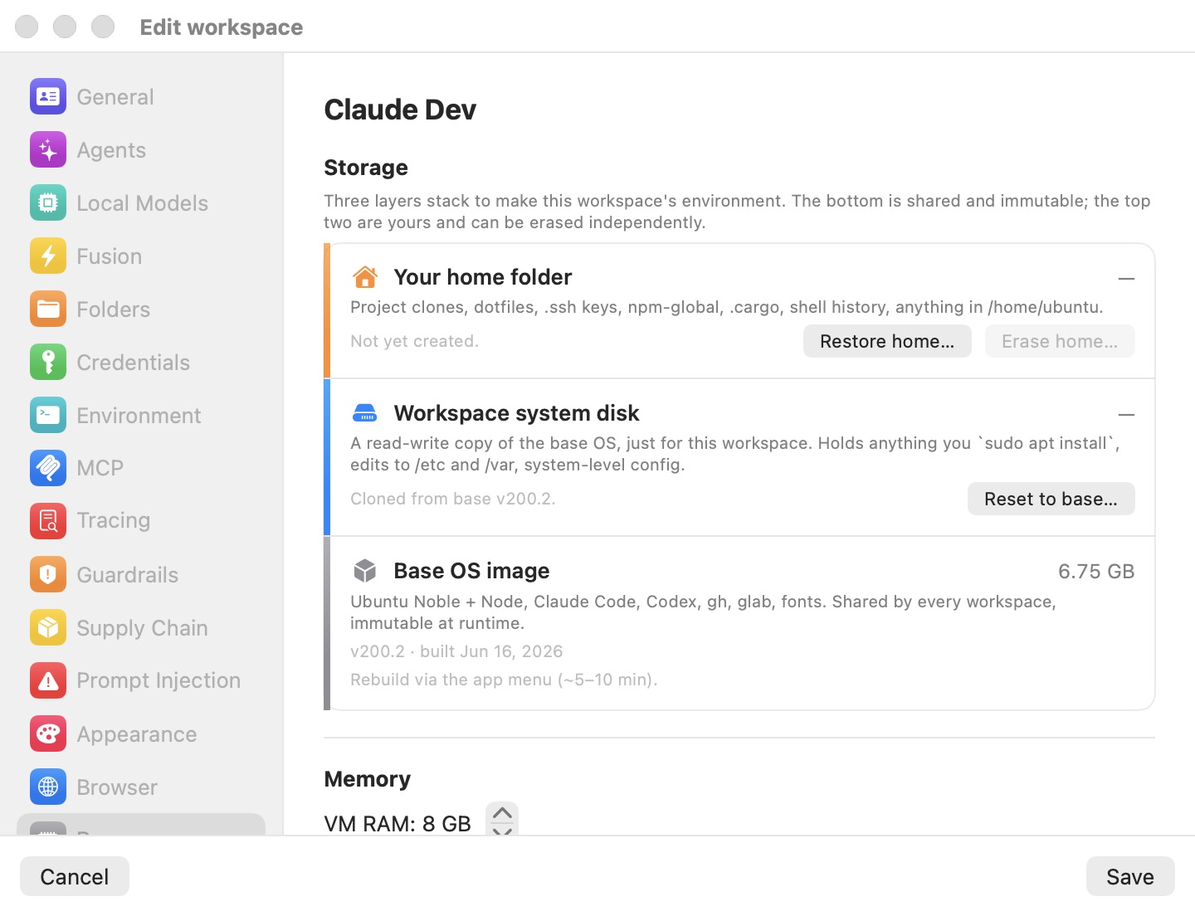1195x916 pixels.
Task: Click the Storage section heading
Action: [x=366, y=168]
